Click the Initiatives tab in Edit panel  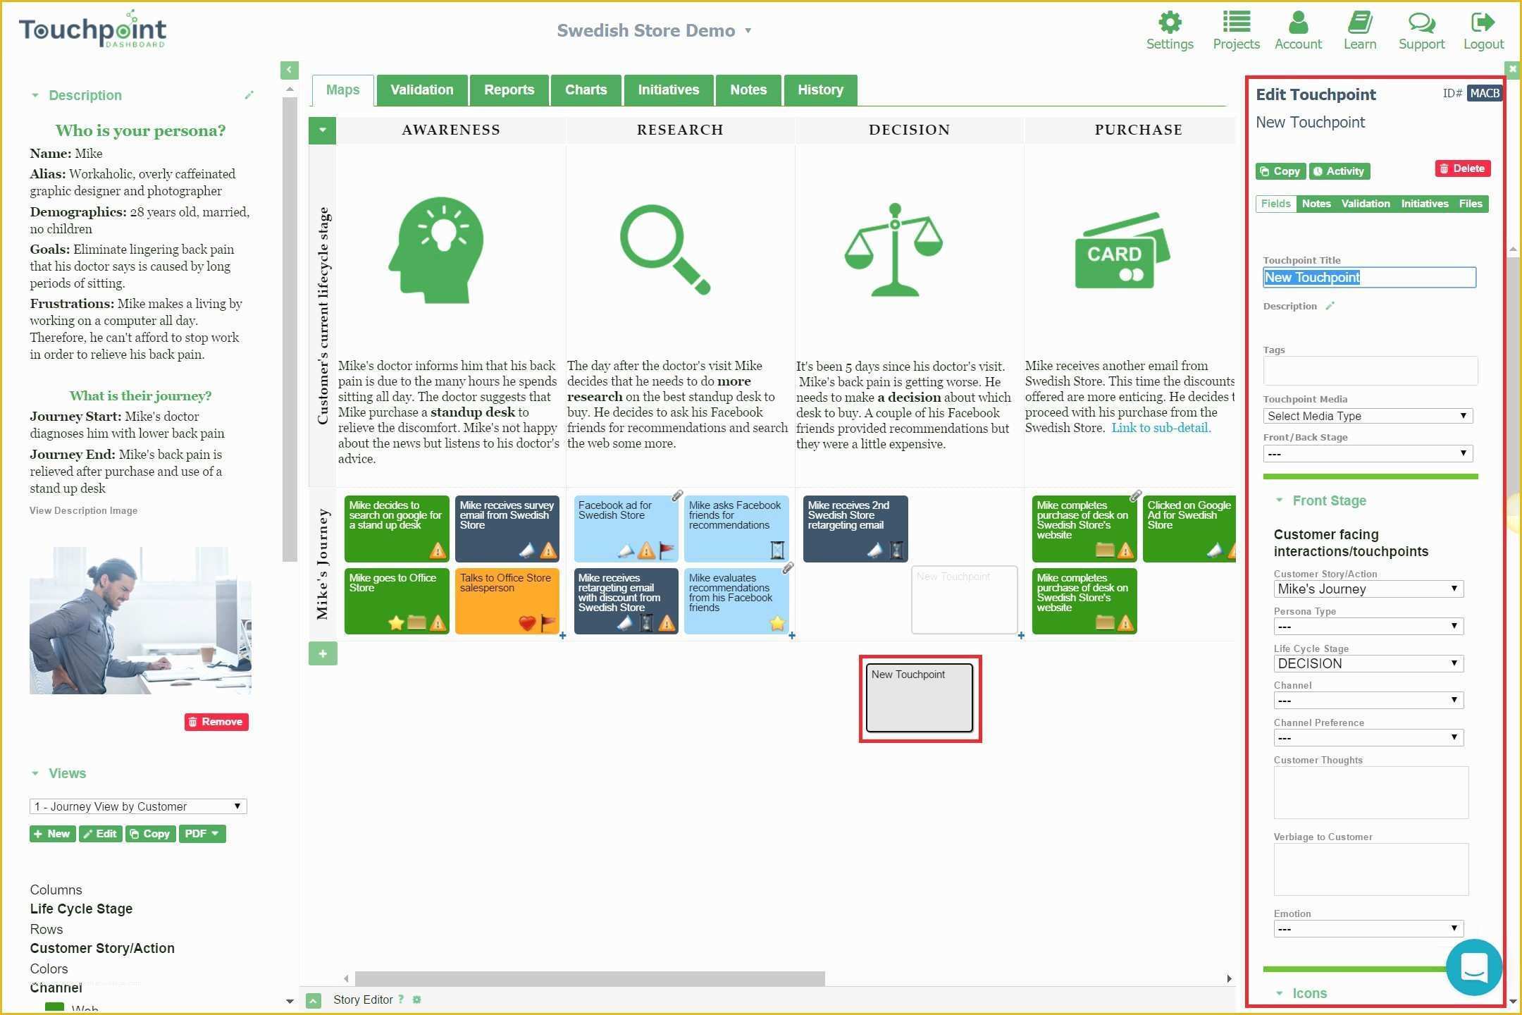pos(1425,204)
